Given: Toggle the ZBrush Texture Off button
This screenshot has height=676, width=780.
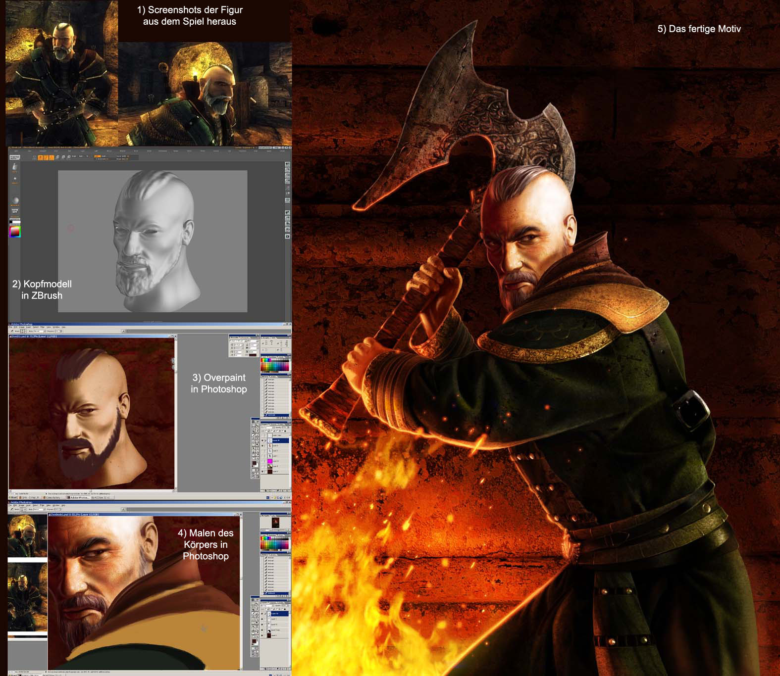Looking at the screenshot, I should (15, 211).
